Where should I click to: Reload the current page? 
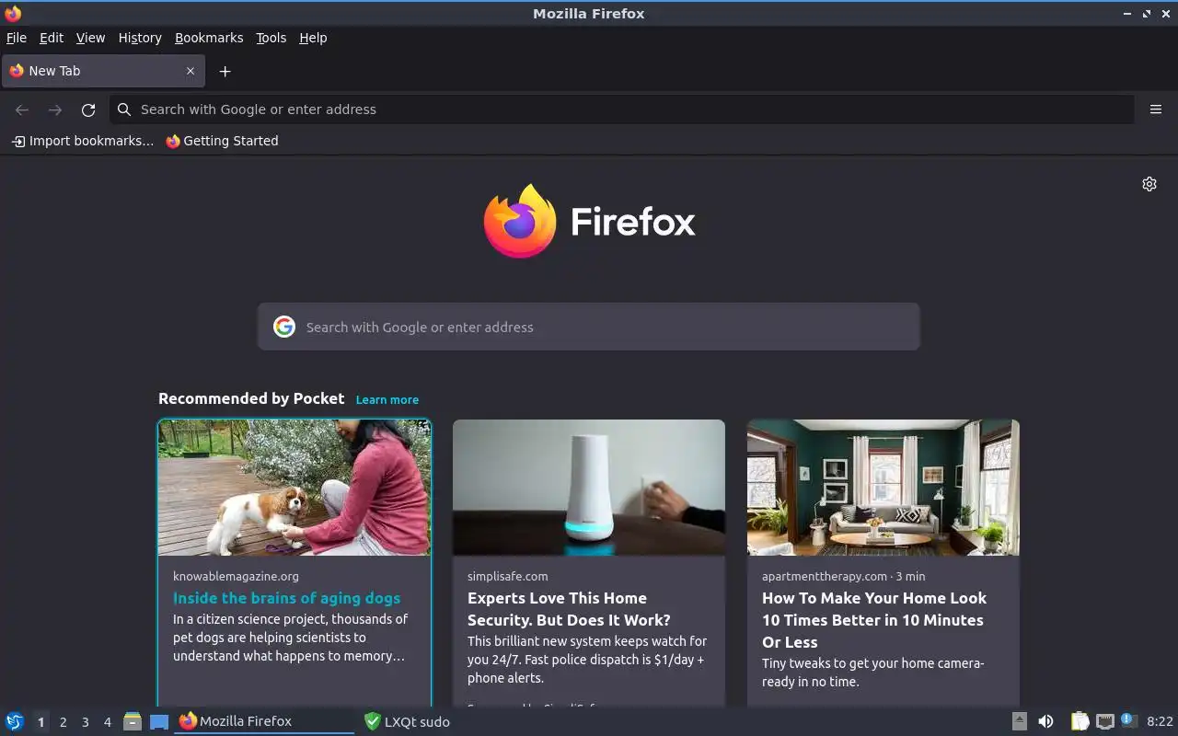coord(88,109)
